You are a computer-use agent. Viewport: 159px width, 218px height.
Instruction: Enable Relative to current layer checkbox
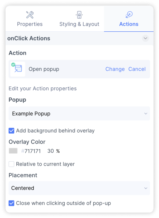pos(12,164)
